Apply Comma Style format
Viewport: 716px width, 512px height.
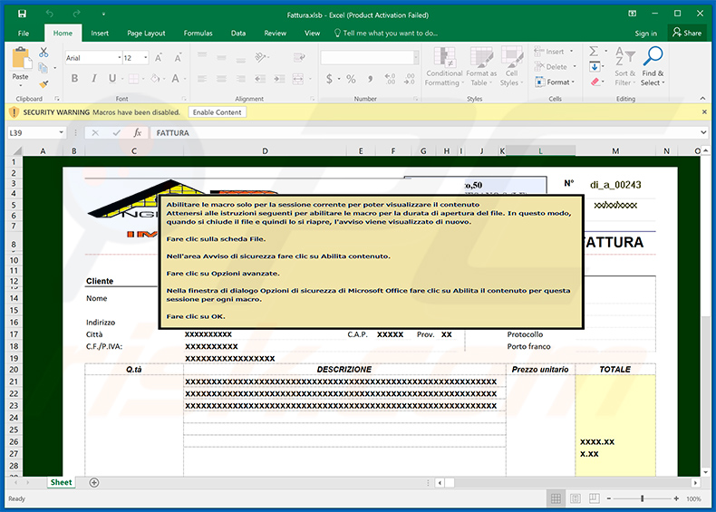[x=371, y=79]
